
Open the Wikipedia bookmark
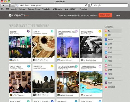coord(57,9)
